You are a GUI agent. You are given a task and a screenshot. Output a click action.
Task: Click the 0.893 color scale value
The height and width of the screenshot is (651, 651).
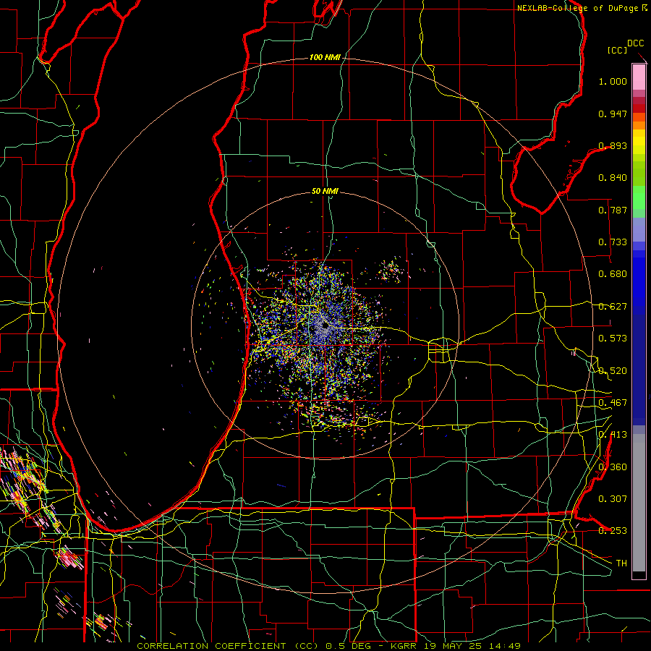click(x=613, y=145)
